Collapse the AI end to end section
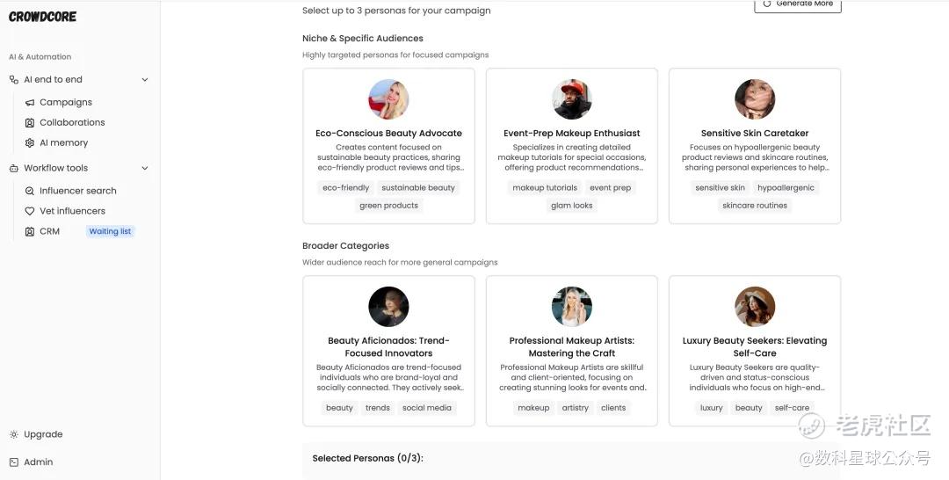This screenshot has height=480, width=949. [145, 80]
